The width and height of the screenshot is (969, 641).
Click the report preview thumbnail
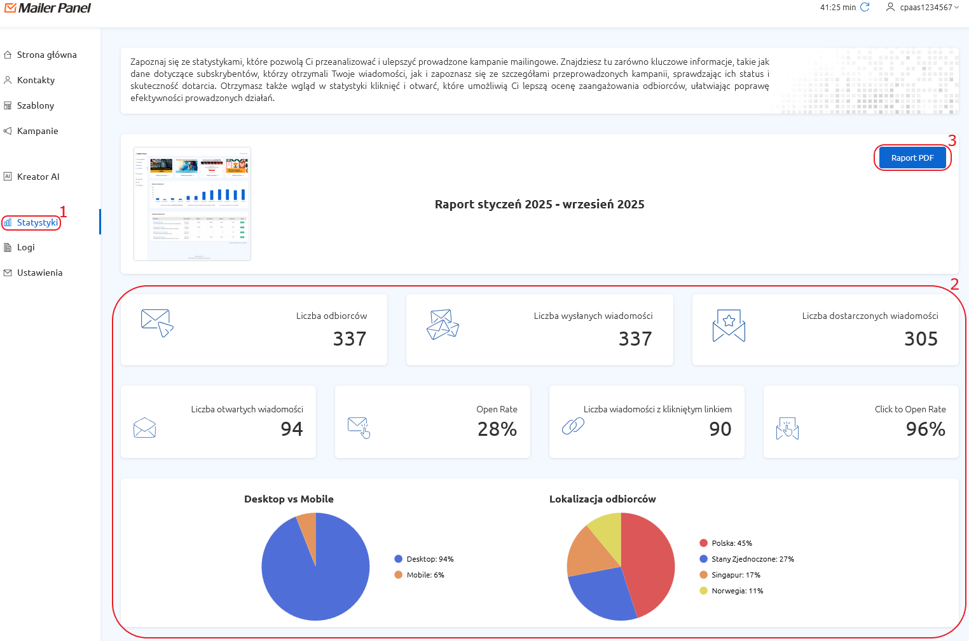click(192, 204)
